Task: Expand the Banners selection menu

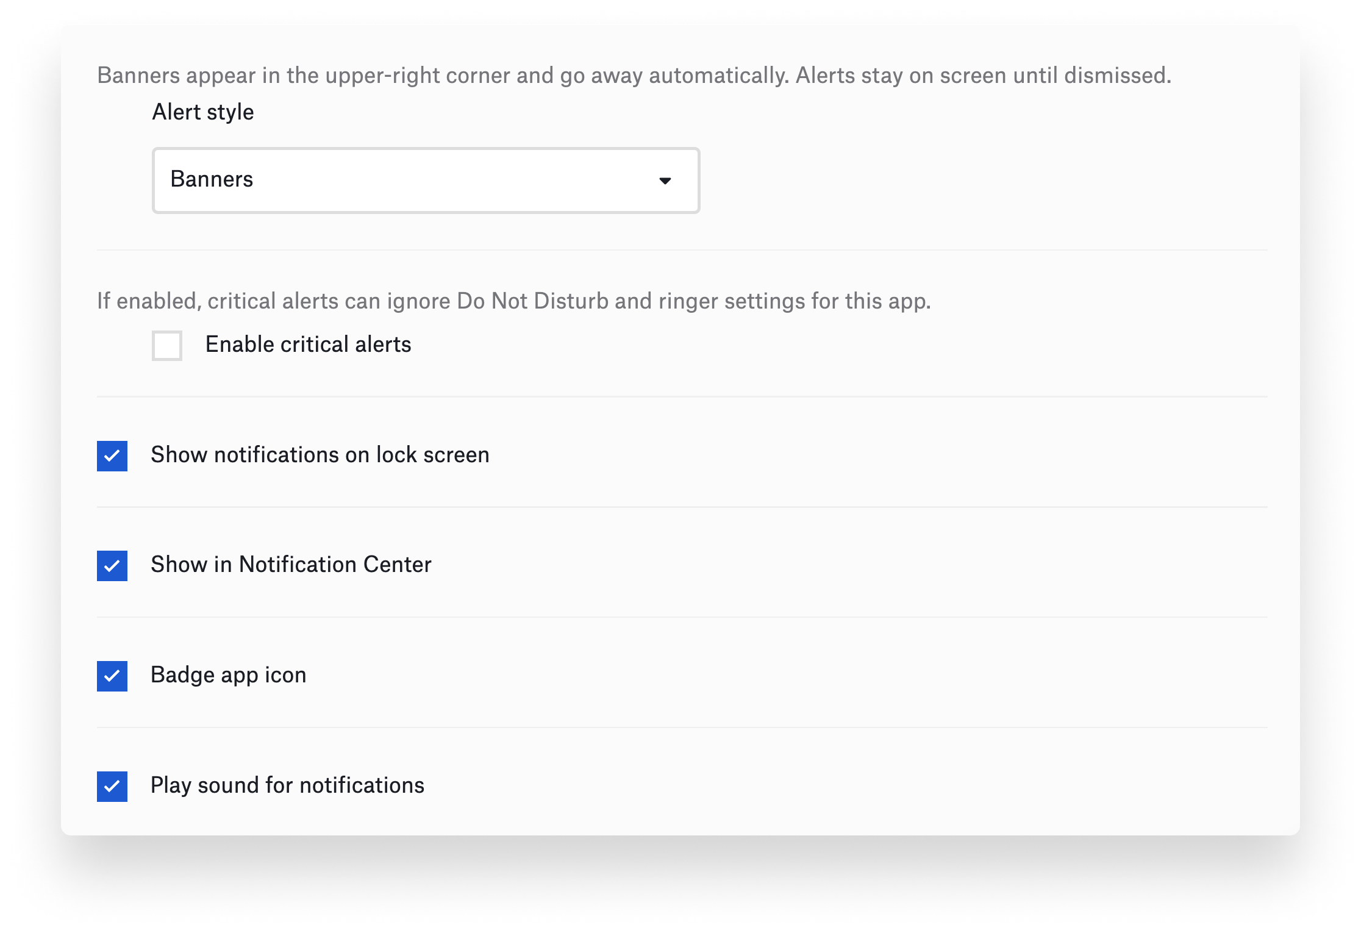Action: (425, 180)
